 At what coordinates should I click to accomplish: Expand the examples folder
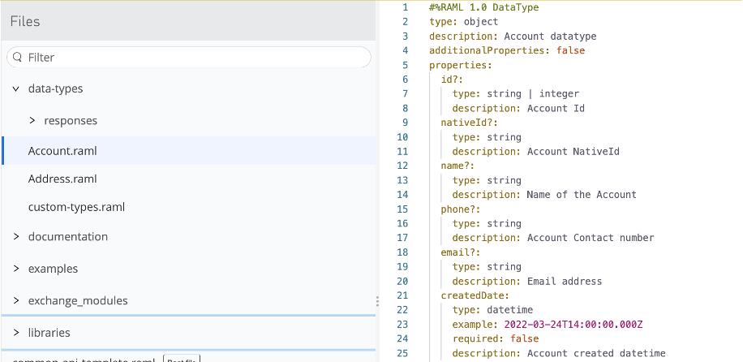pos(16,269)
